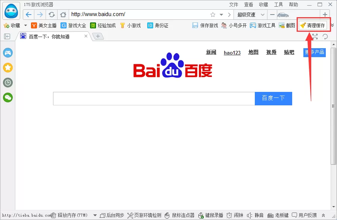The height and width of the screenshot is (220, 337).
Task: Click the restore closed tab icon
Action: pos(325,37)
